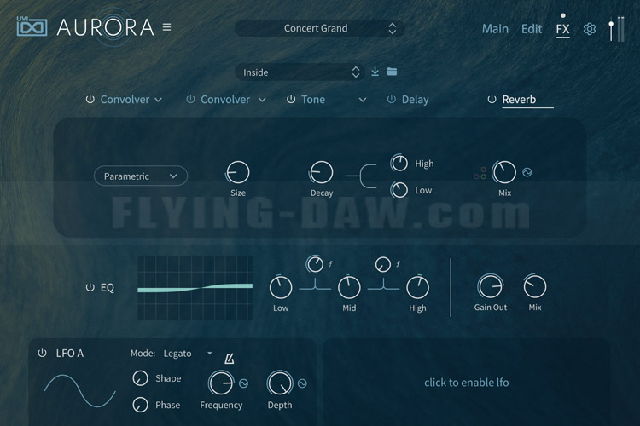Click the EQ mid-high frequency knob
The image size is (640, 426).
[x=383, y=265]
